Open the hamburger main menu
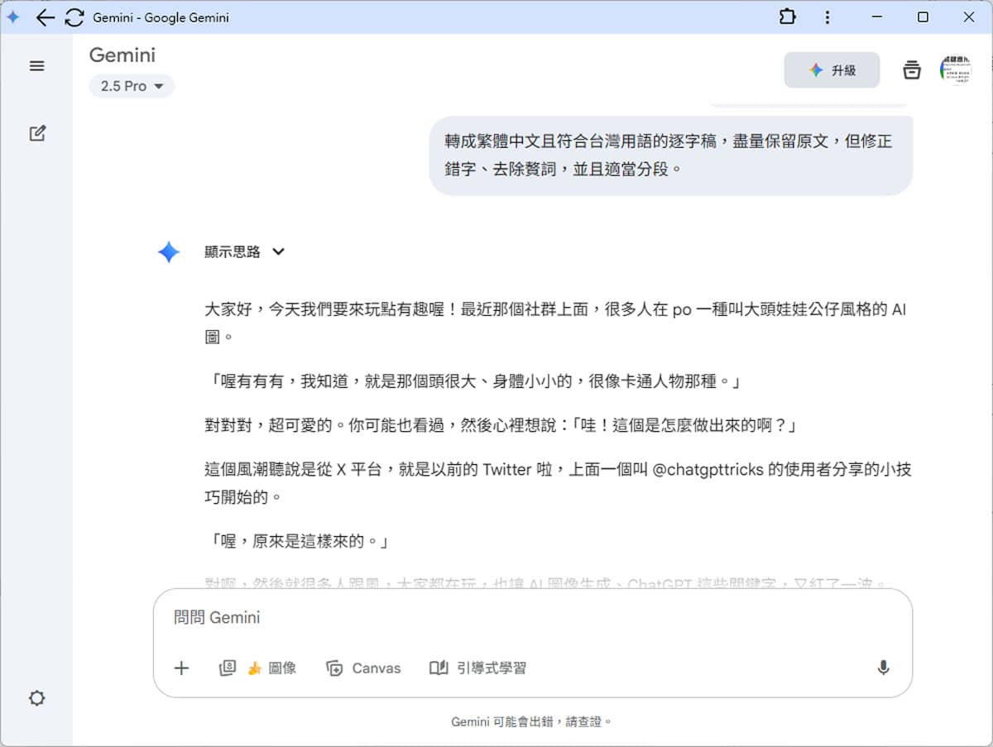Image resolution: width=993 pixels, height=747 pixels. pos(36,66)
